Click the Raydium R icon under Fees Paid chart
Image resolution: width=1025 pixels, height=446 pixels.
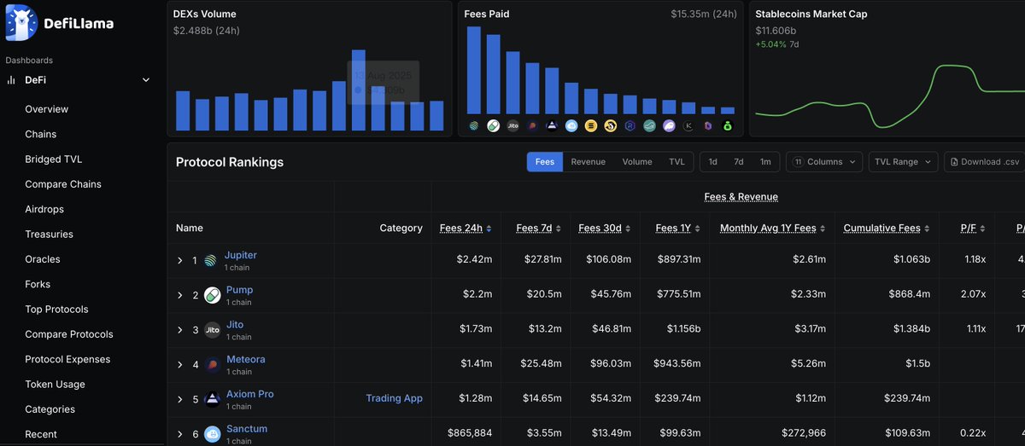coord(630,125)
